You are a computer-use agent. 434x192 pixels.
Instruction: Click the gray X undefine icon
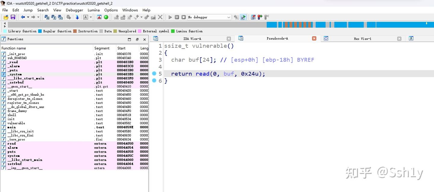pyautogui.click(x=160, y=17)
